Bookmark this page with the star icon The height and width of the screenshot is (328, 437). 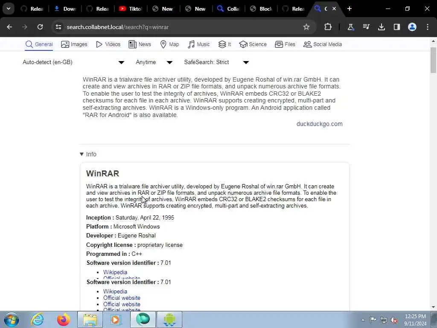point(306,27)
